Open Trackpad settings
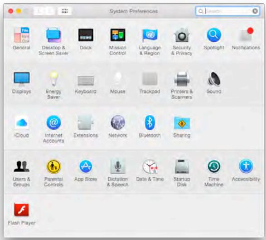 [x=150, y=79]
